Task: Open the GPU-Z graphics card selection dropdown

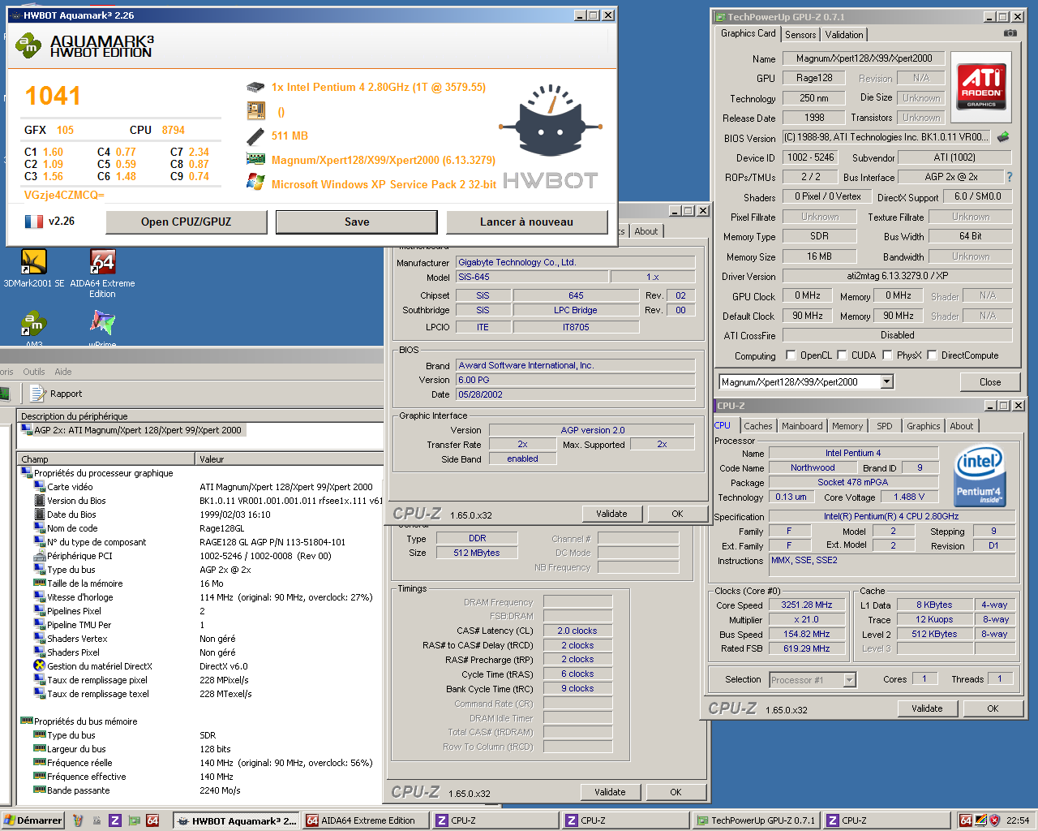Action: pyautogui.click(x=886, y=381)
